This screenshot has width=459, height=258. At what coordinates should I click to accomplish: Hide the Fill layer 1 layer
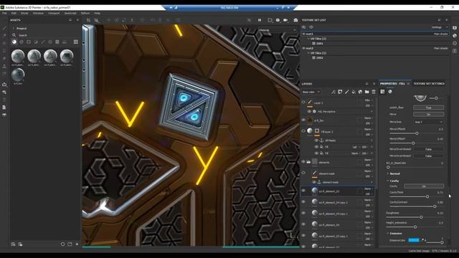point(303,131)
